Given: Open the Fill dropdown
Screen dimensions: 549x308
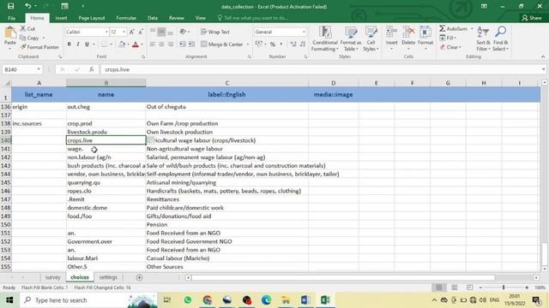Looking at the screenshot, I should (x=448, y=38).
